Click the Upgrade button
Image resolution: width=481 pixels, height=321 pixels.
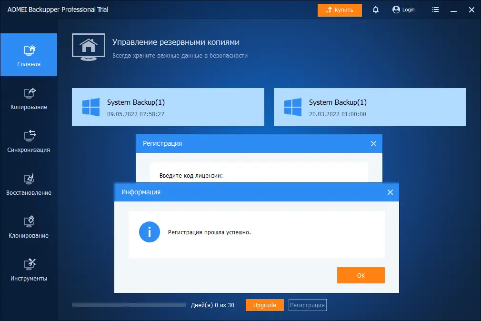pyautogui.click(x=264, y=305)
